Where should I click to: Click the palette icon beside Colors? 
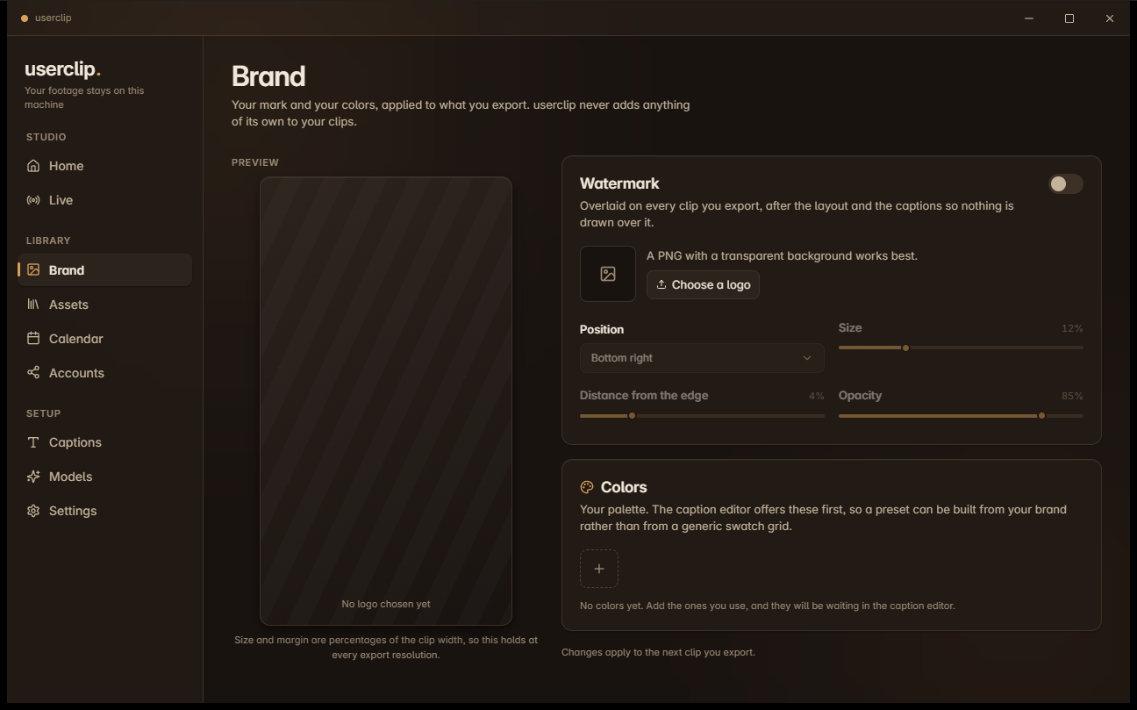[x=587, y=487]
